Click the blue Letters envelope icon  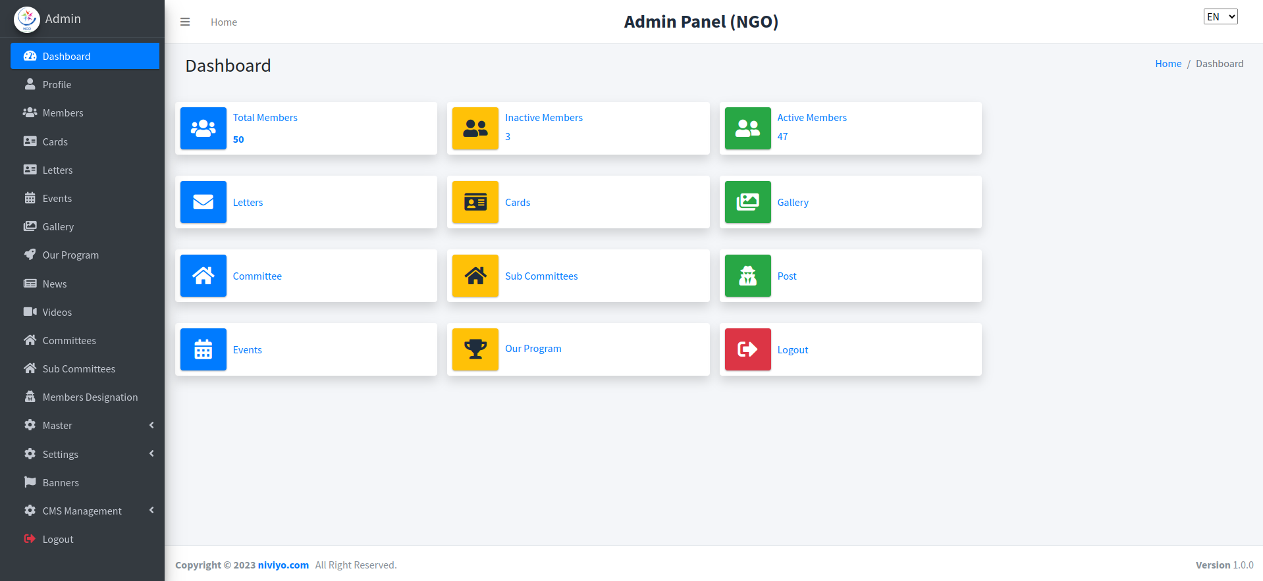click(203, 202)
